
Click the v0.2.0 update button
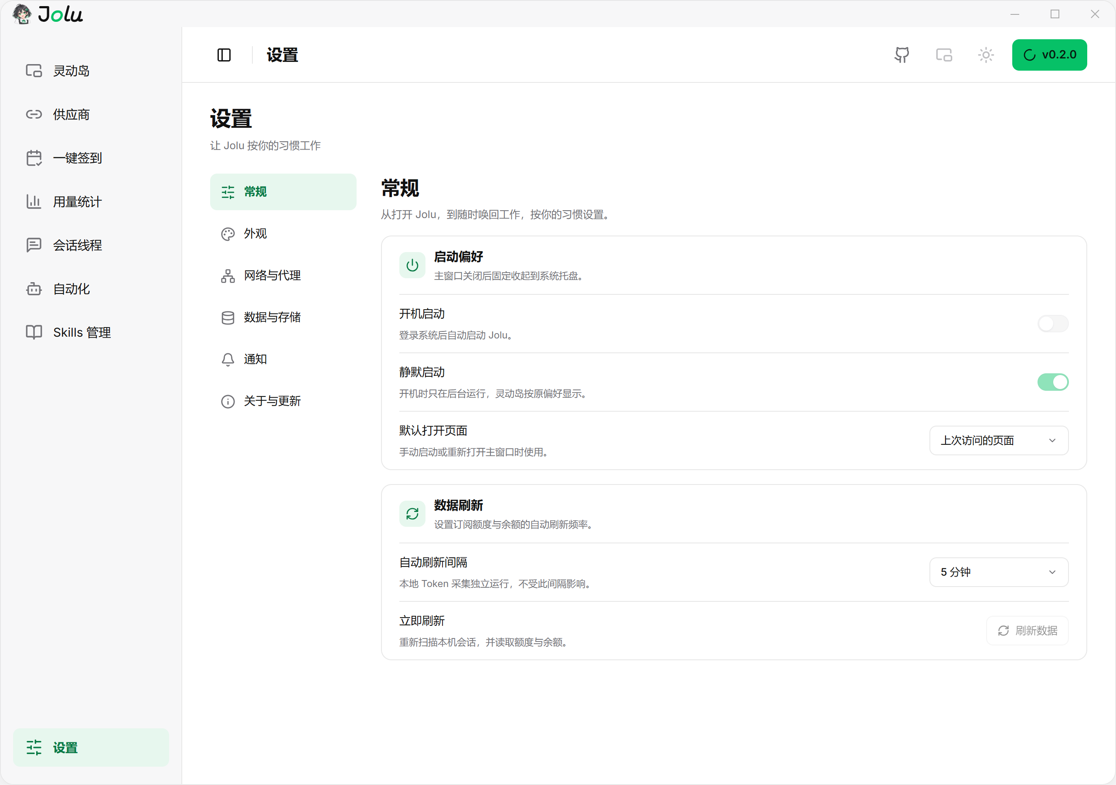point(1049,55)
